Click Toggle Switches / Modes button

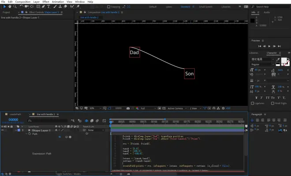pos(68,174)
